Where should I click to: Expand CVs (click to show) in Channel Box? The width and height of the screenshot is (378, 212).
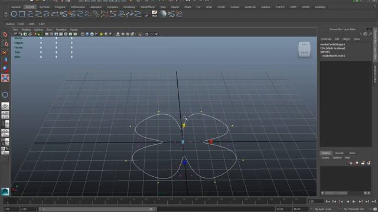tap(333, 48)
